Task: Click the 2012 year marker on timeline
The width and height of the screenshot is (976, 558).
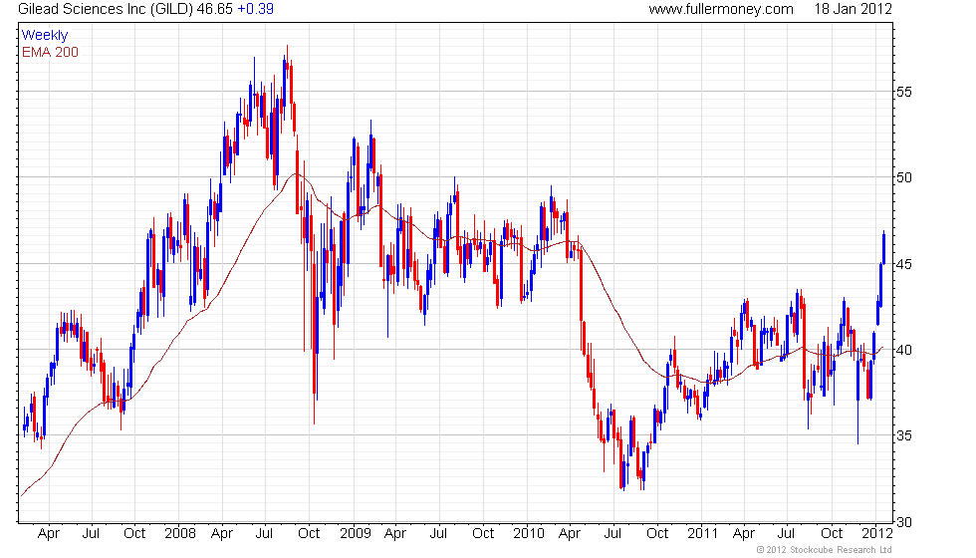Action: coord(877,534)
